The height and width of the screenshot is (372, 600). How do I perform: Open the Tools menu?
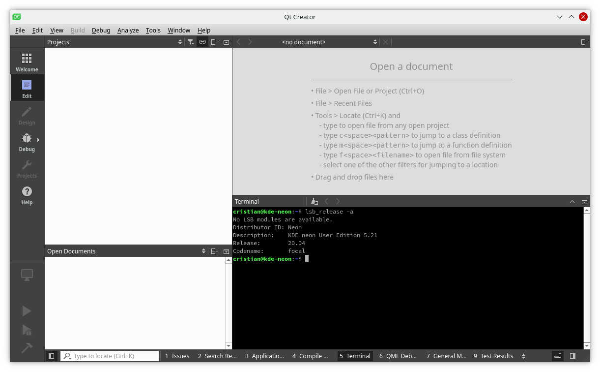point(153,30)
